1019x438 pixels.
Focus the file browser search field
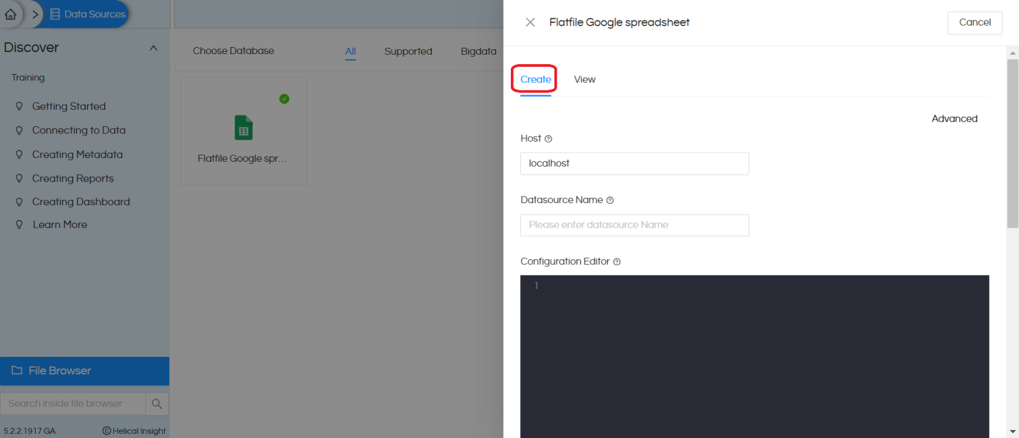point(73,403)
